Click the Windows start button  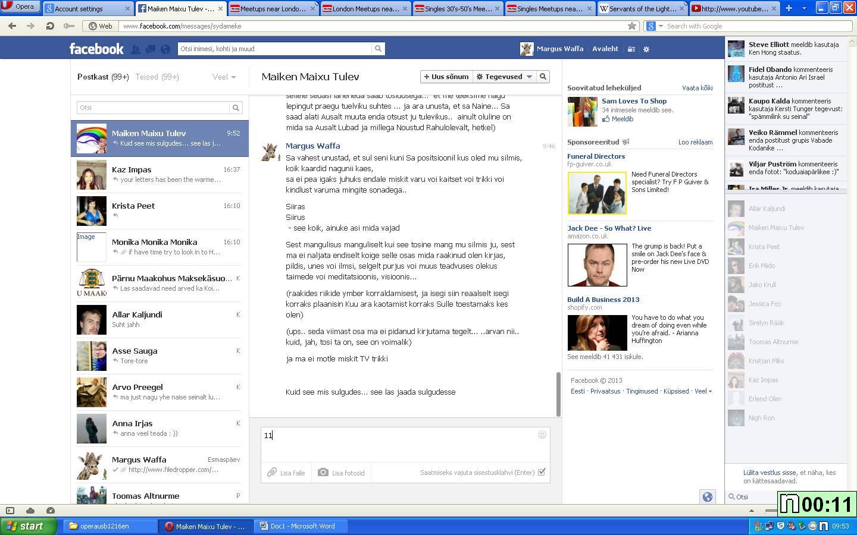pos(28,526)
